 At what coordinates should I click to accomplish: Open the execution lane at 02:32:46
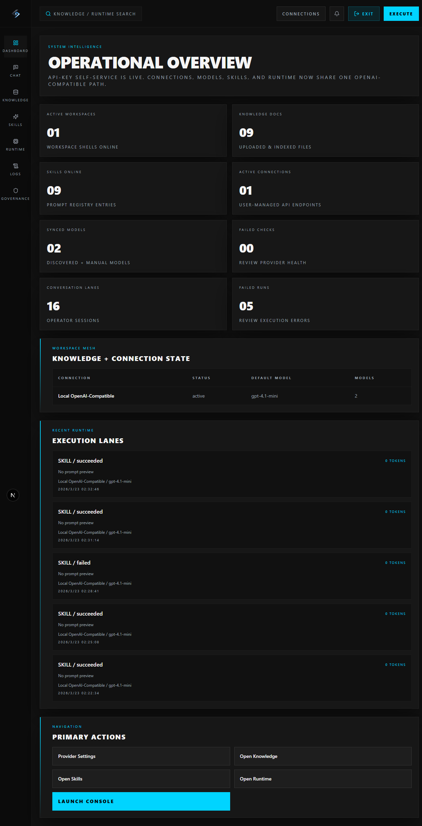(x=232, y=474)
